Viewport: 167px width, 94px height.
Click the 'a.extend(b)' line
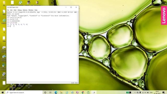15,21
